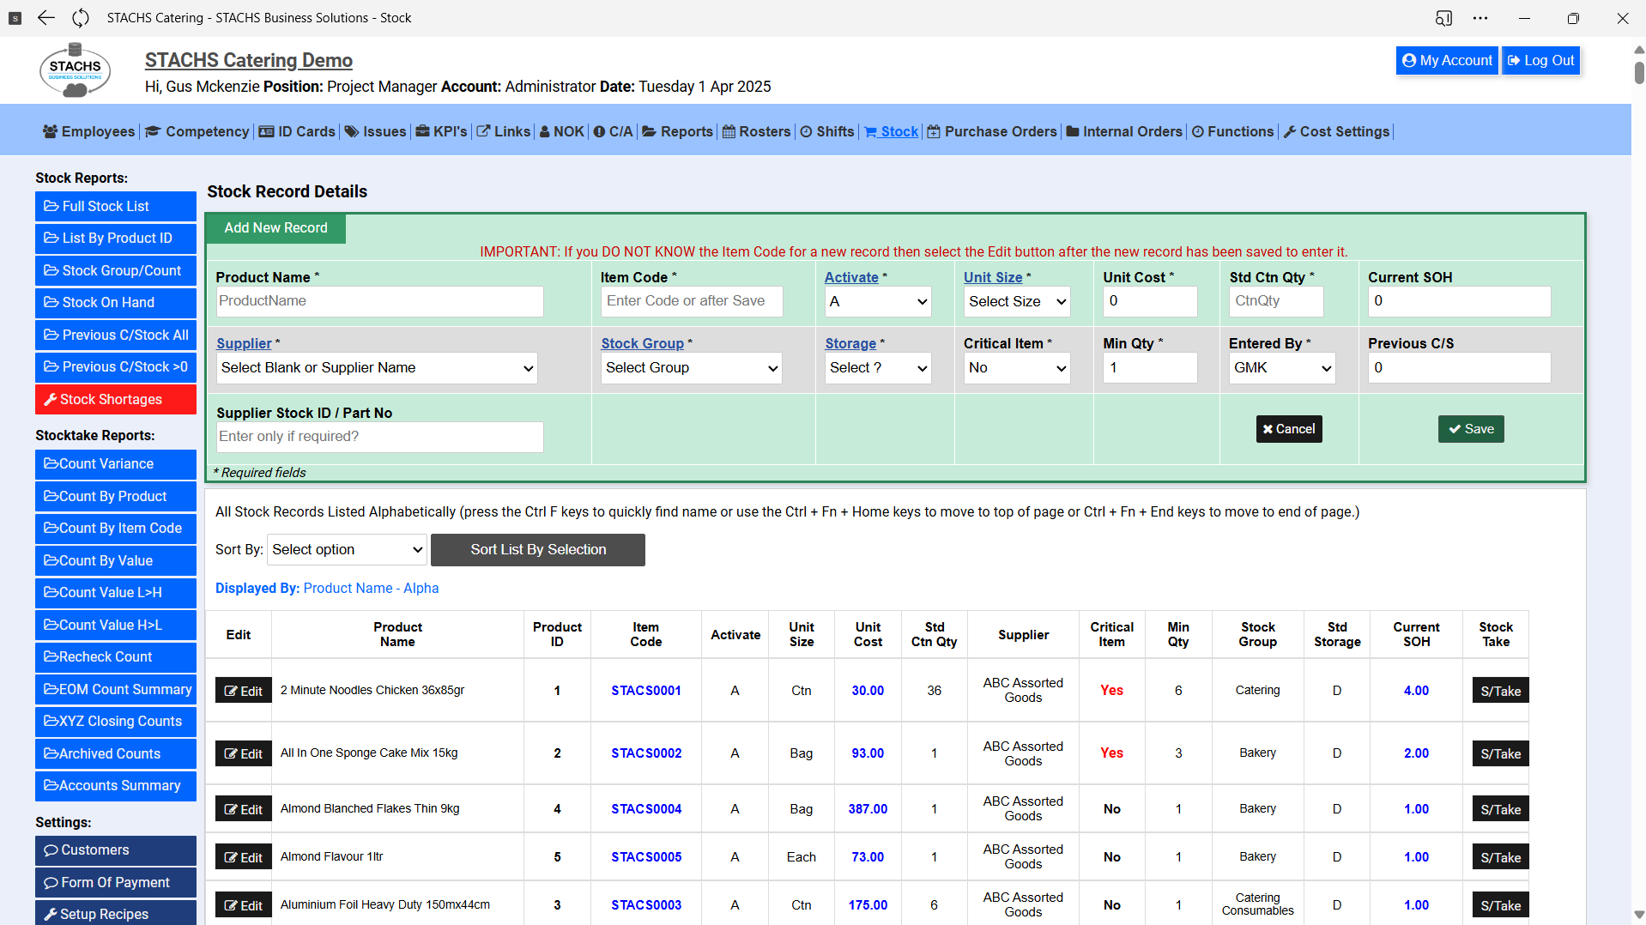Follow the Activate help link

(851, 277)
